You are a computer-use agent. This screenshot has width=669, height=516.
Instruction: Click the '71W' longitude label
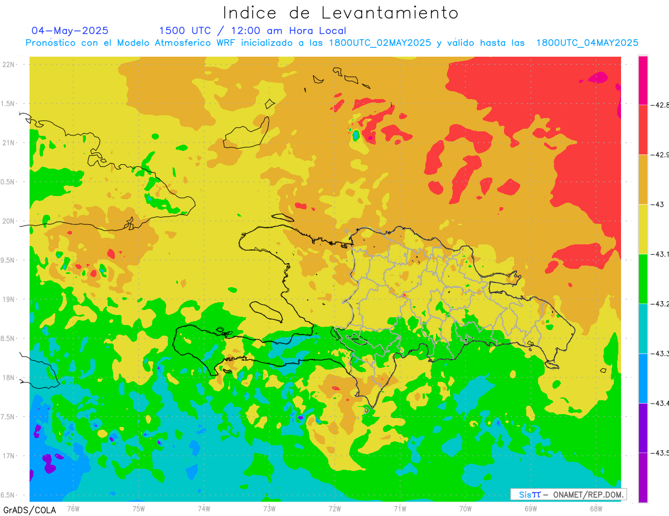click(400, 509)
